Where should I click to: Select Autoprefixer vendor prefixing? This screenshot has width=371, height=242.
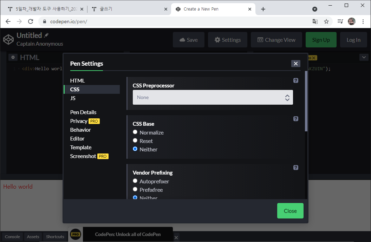tap(135, 181)
